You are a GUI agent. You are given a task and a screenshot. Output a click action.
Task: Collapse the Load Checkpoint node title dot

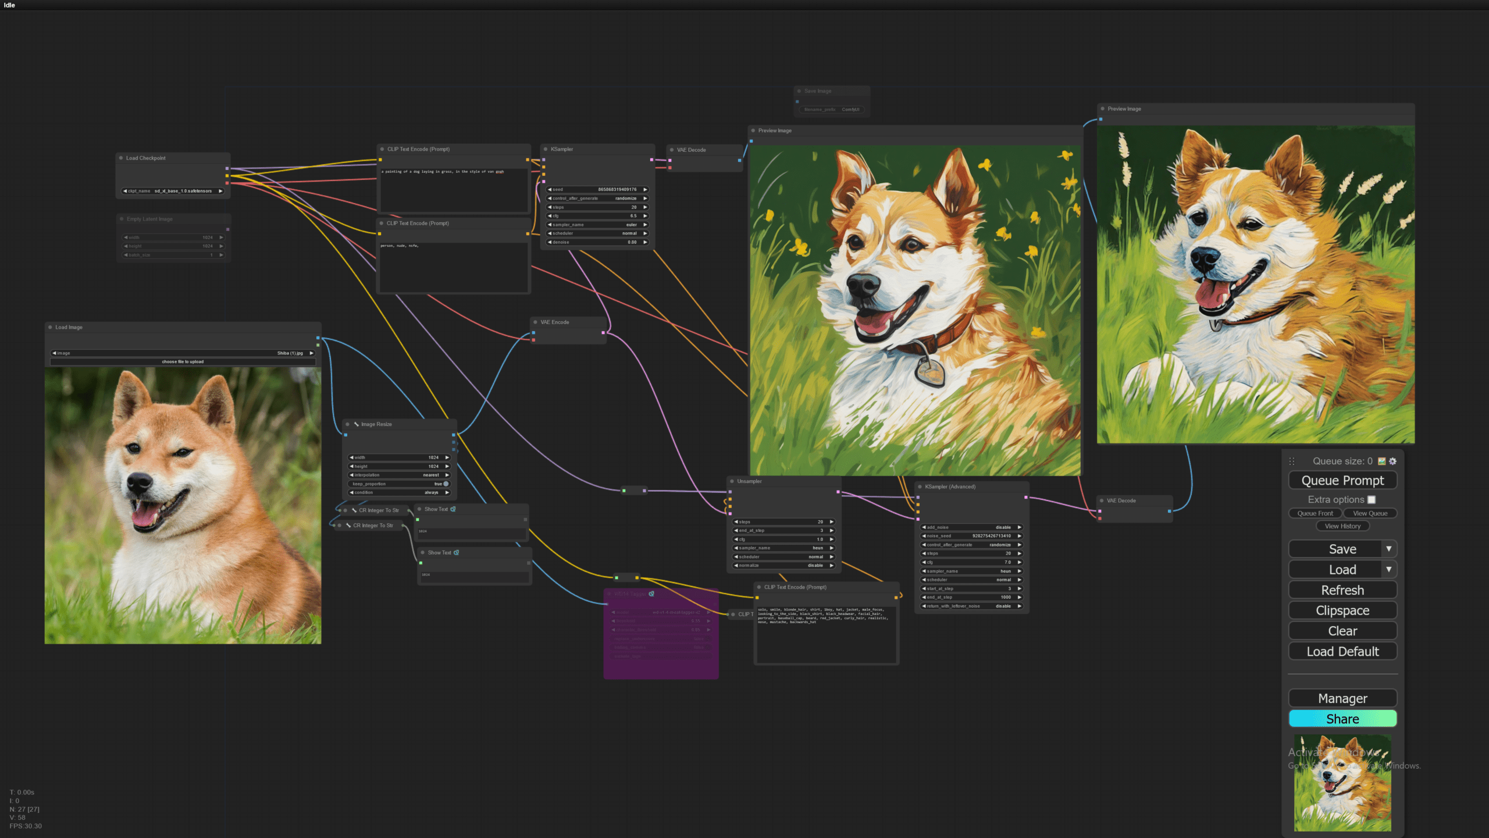coord(120,158)
